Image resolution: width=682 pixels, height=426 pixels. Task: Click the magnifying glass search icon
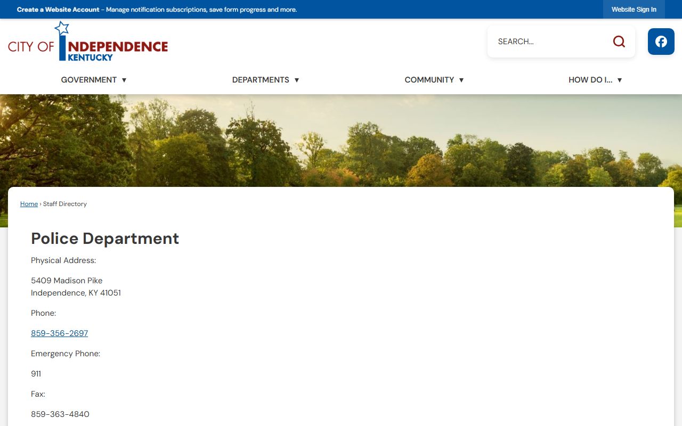(619, 42)
